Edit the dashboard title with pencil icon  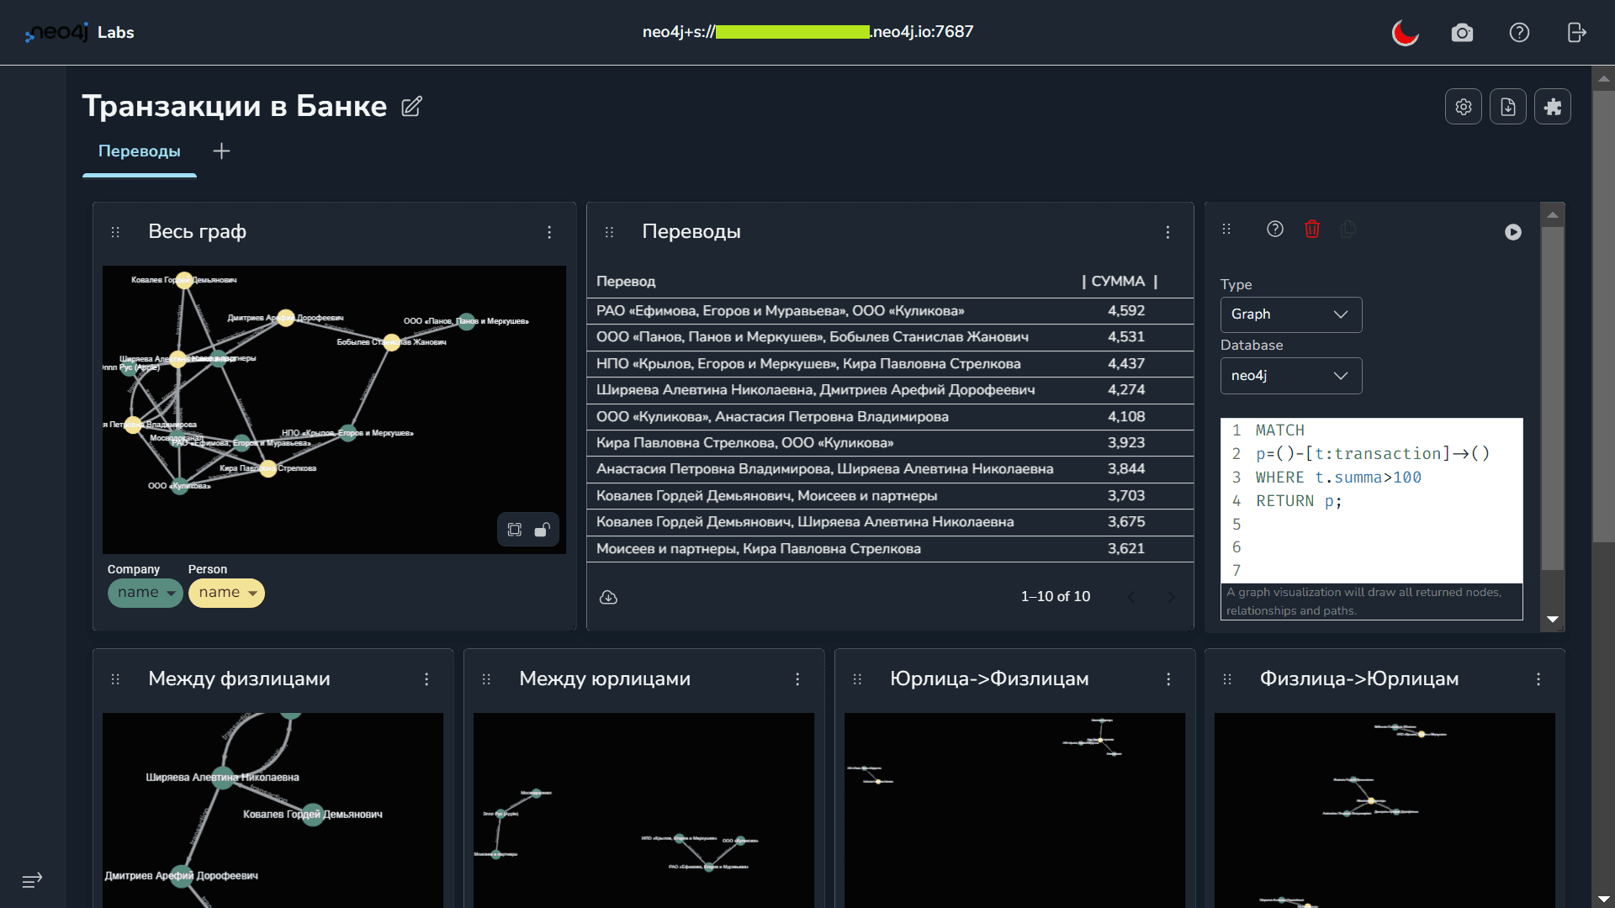(411, 107)
